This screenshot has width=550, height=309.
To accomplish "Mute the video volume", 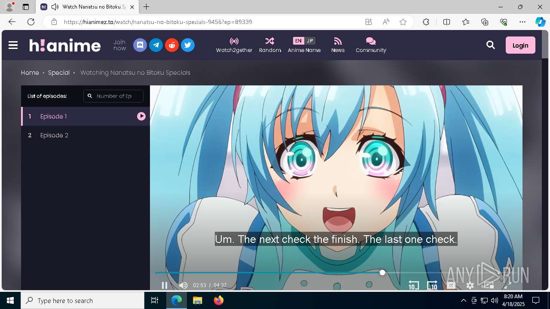I will 183,285.
